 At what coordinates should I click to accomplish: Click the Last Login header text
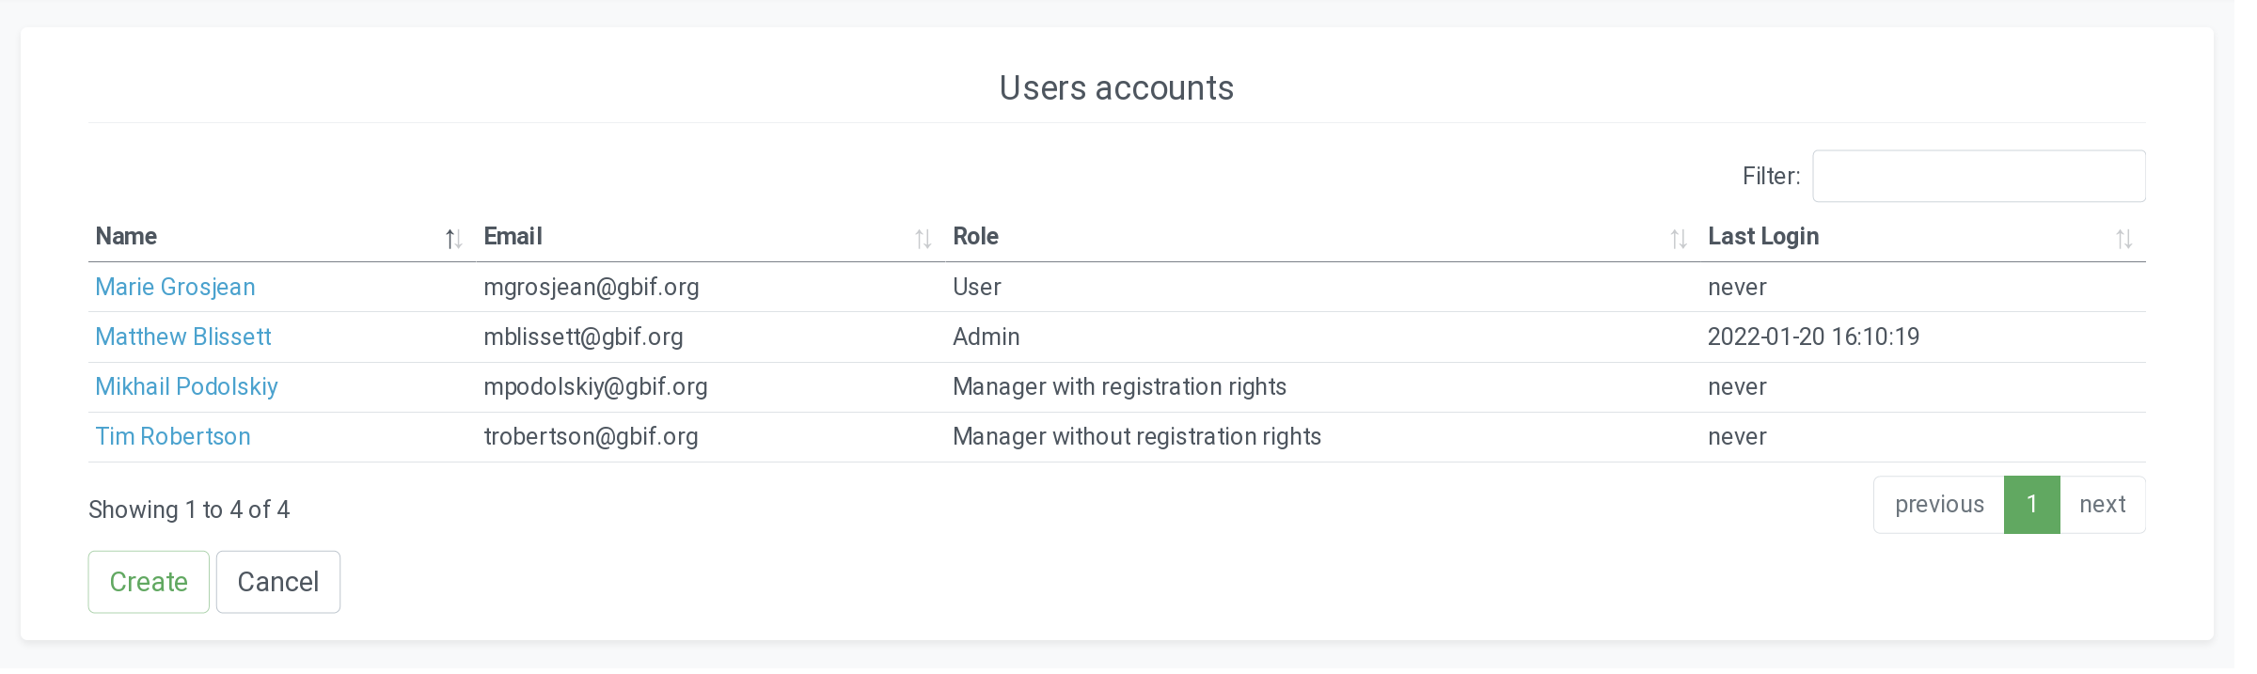tap(1762, 236)
